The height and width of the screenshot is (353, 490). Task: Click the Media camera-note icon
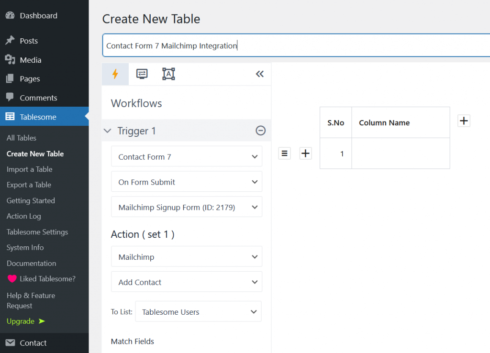pos(10,59)
